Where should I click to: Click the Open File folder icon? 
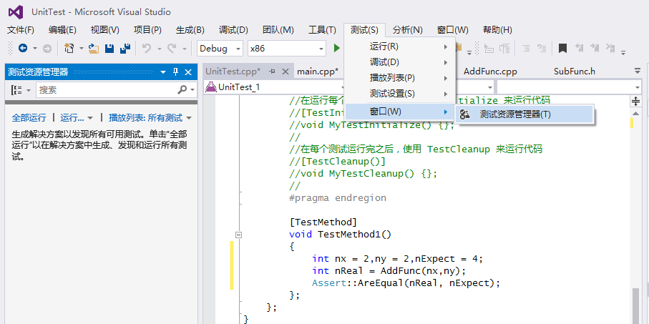[94, 49]
